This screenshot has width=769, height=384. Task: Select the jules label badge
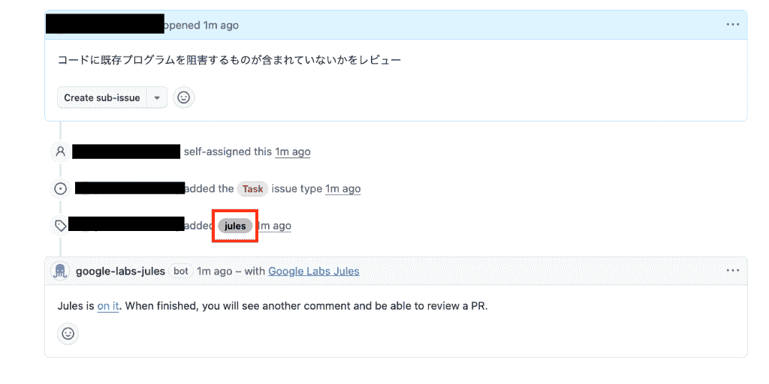(x=235, y=226)
